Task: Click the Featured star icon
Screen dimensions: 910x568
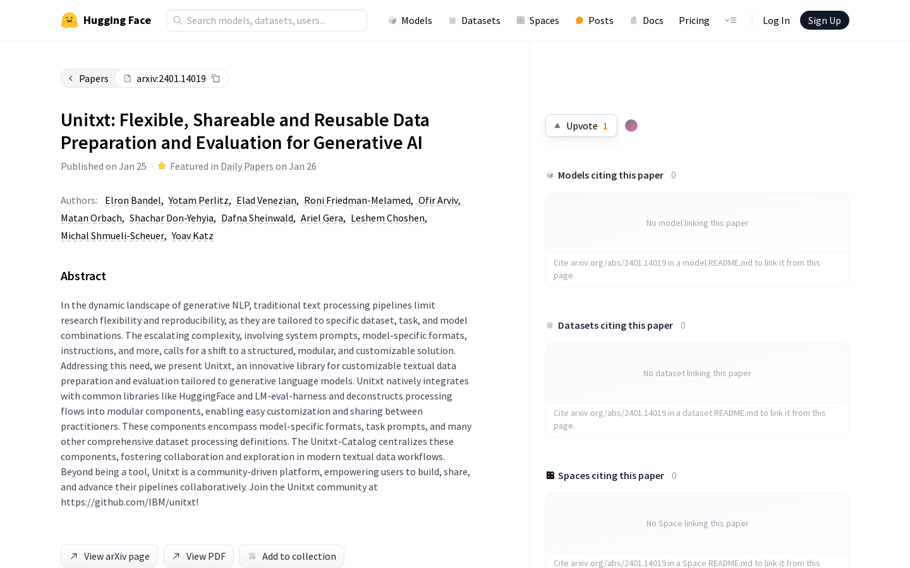Action: (162, 166)
